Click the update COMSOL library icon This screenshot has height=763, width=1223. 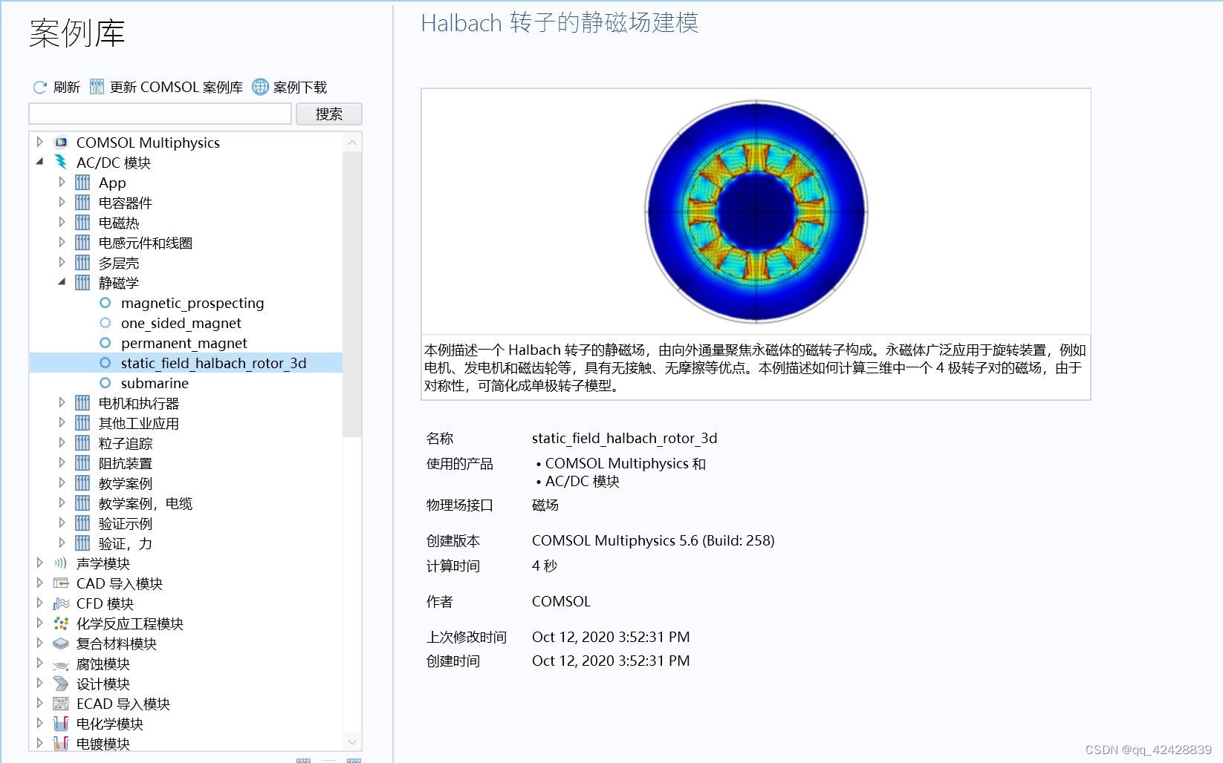click(x=97, y=87)
